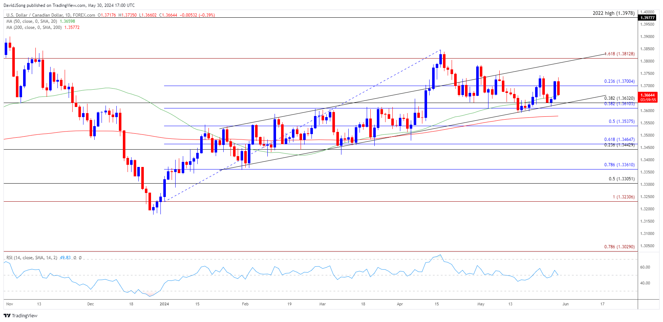This screenshot has width=663, height=322.
Task: Click the RSI axis value 60.00
Action: pyautogui.click(x=645, y=267)
